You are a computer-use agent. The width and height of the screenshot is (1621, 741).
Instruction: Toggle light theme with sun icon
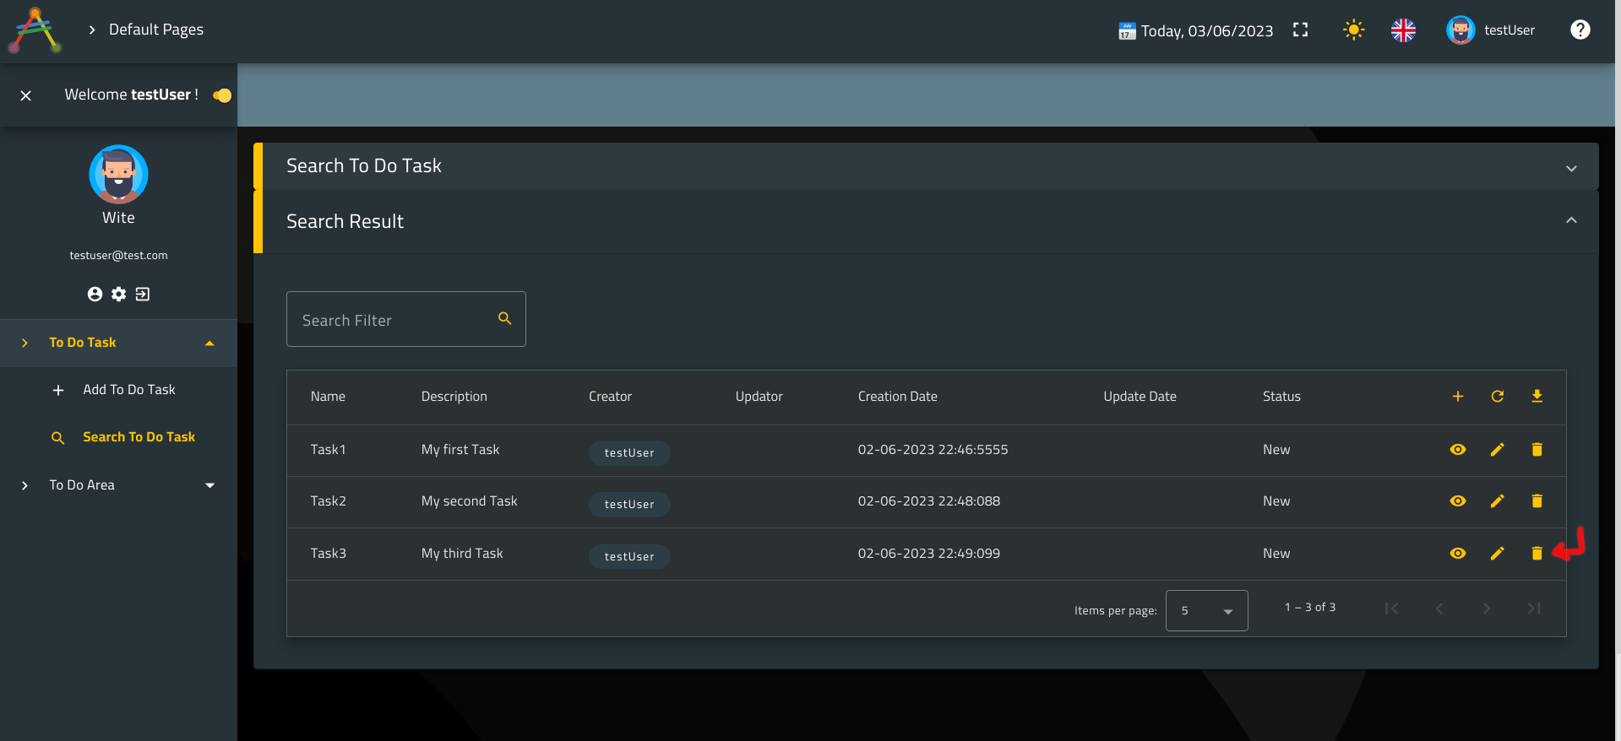tap(1353, 30)
